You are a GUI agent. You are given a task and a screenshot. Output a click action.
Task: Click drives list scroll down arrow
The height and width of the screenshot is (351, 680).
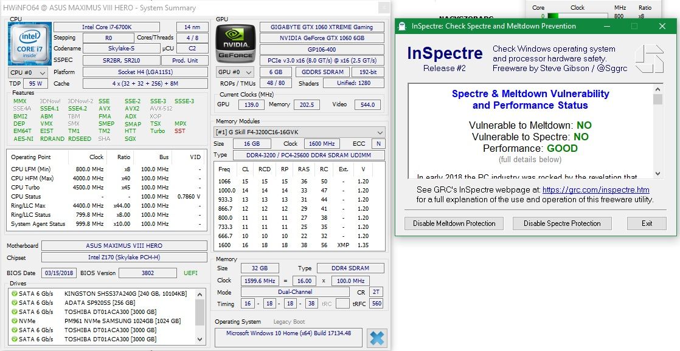199,339
